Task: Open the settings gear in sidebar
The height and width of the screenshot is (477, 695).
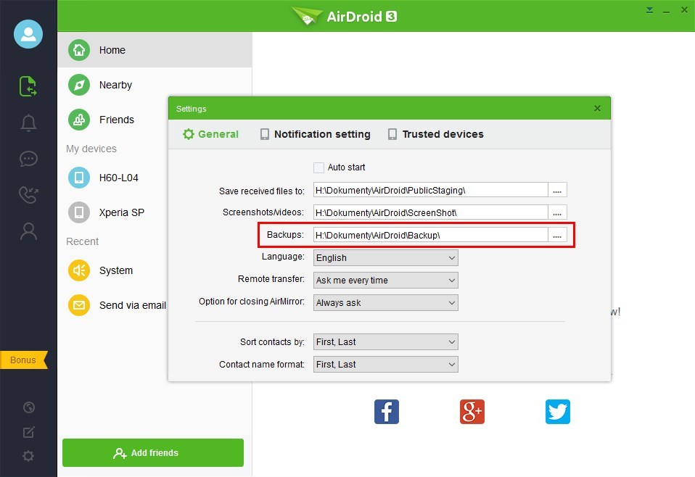Action: click(x=28, y=456)
